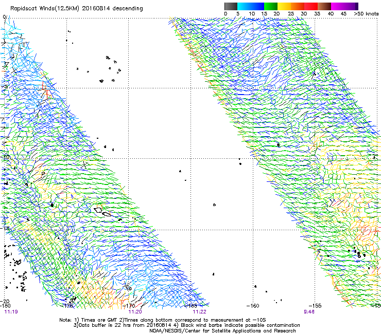Click the "-180" longitude axis label
The height and width of the screenshot is (334, 381).
(6, 306)
